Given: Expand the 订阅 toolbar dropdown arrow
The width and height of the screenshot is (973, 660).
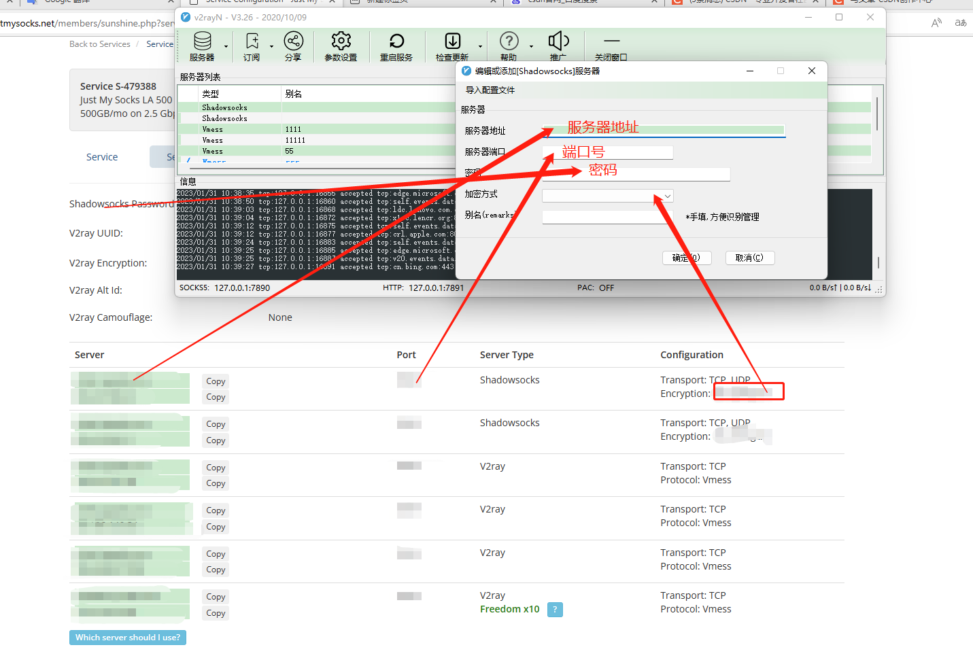Looking at the screenshot, I should point(271,46).
